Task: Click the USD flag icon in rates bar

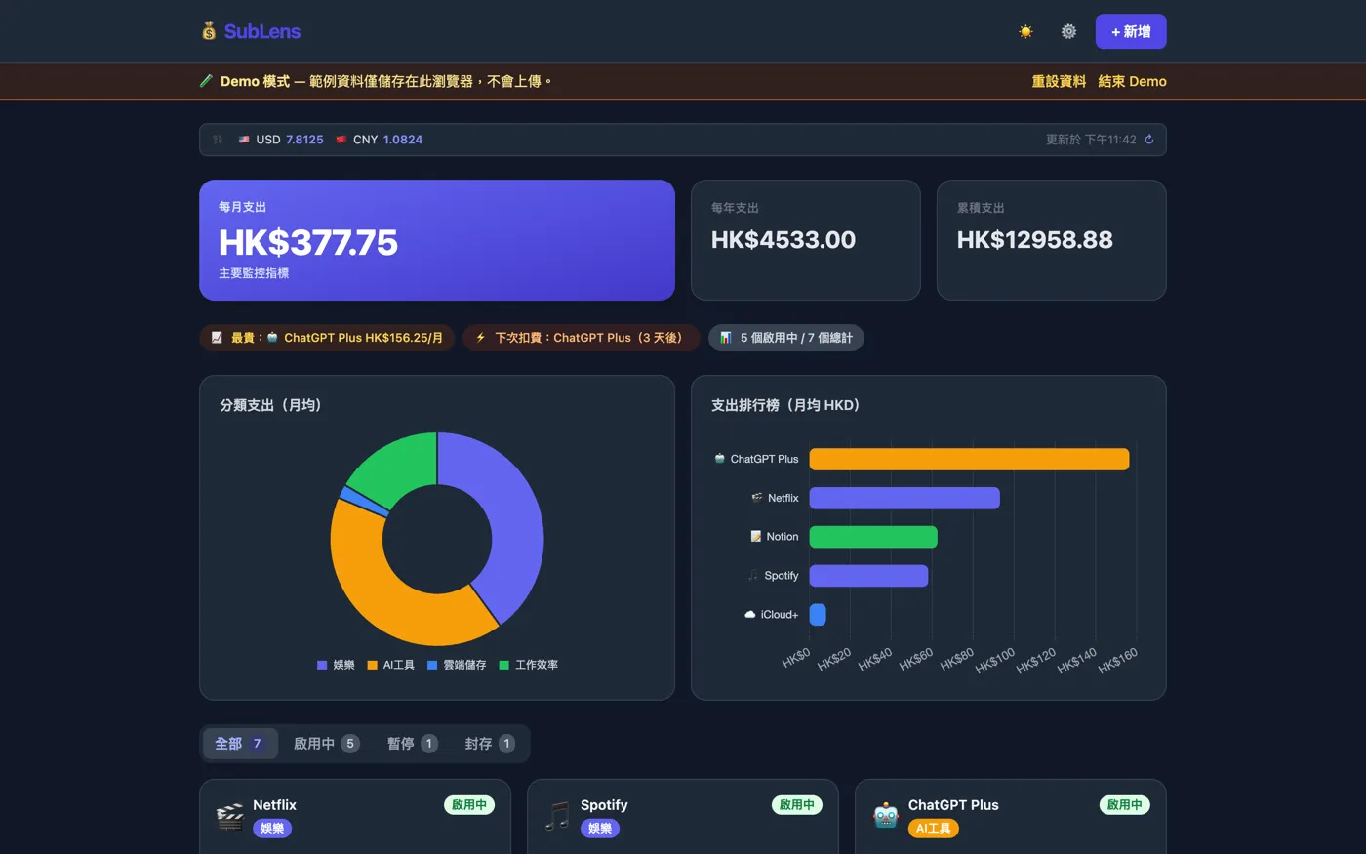Action: (x=244, y=140)
